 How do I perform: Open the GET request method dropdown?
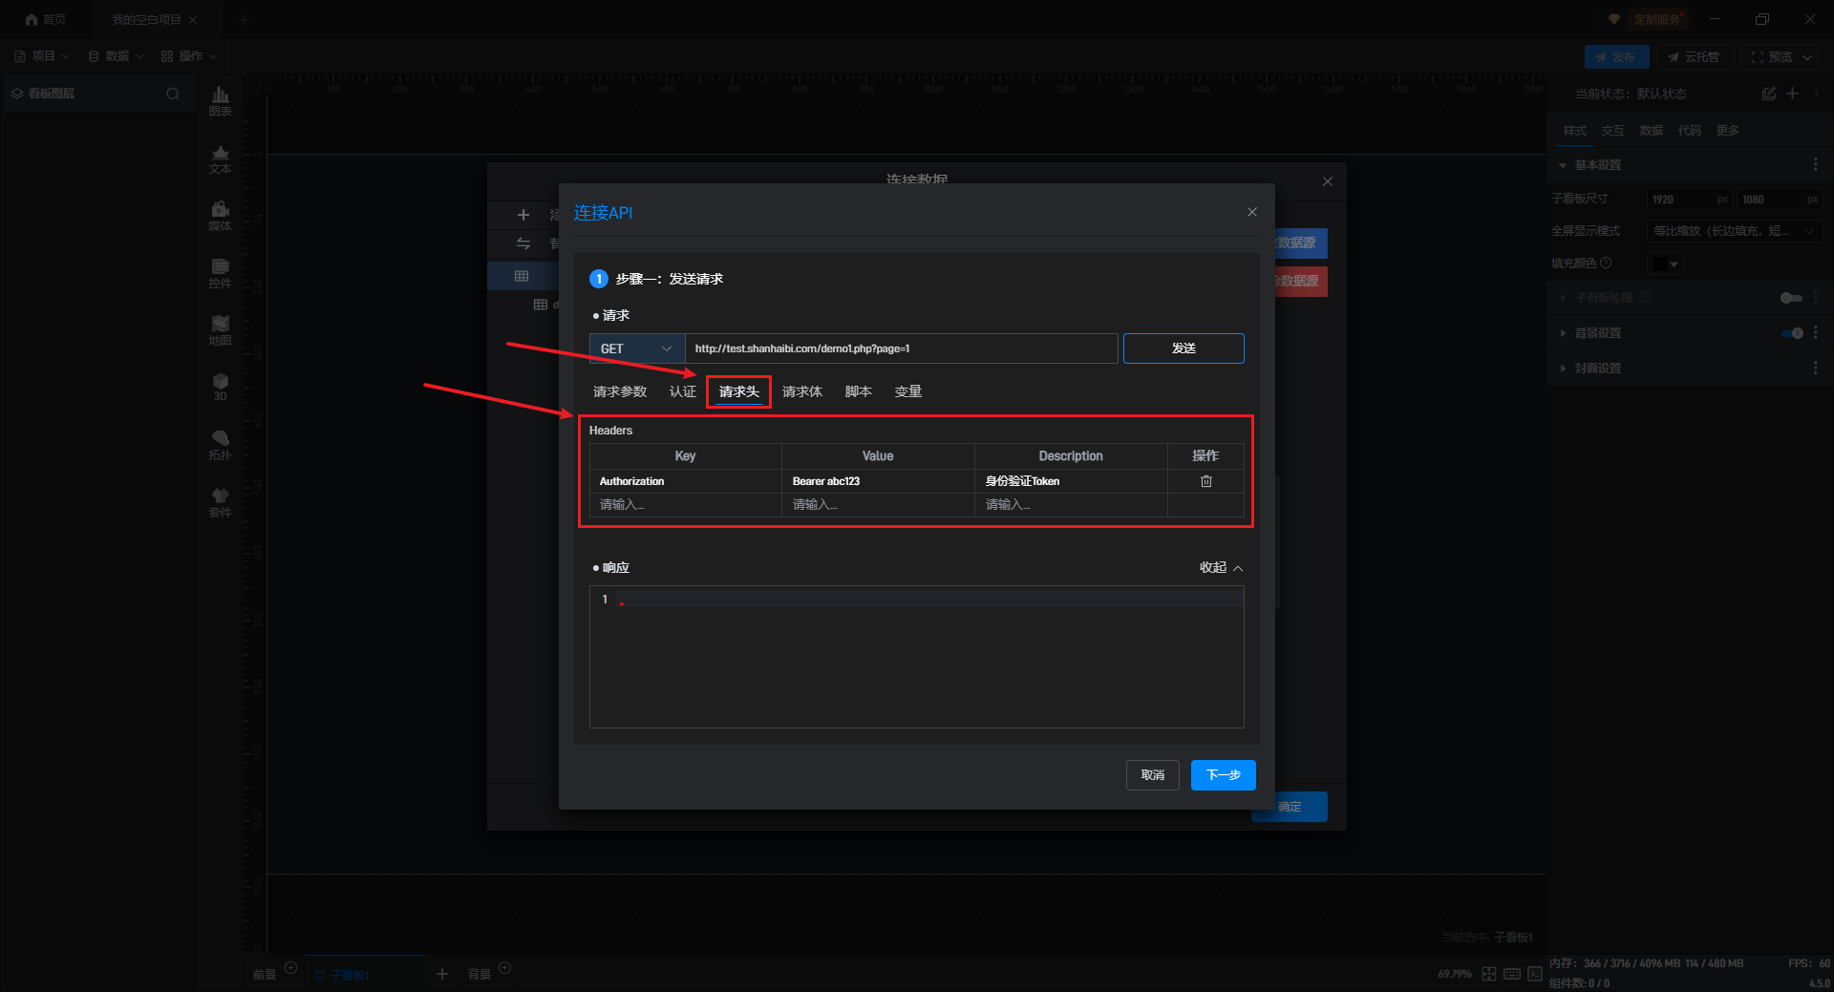click(636, 348)
